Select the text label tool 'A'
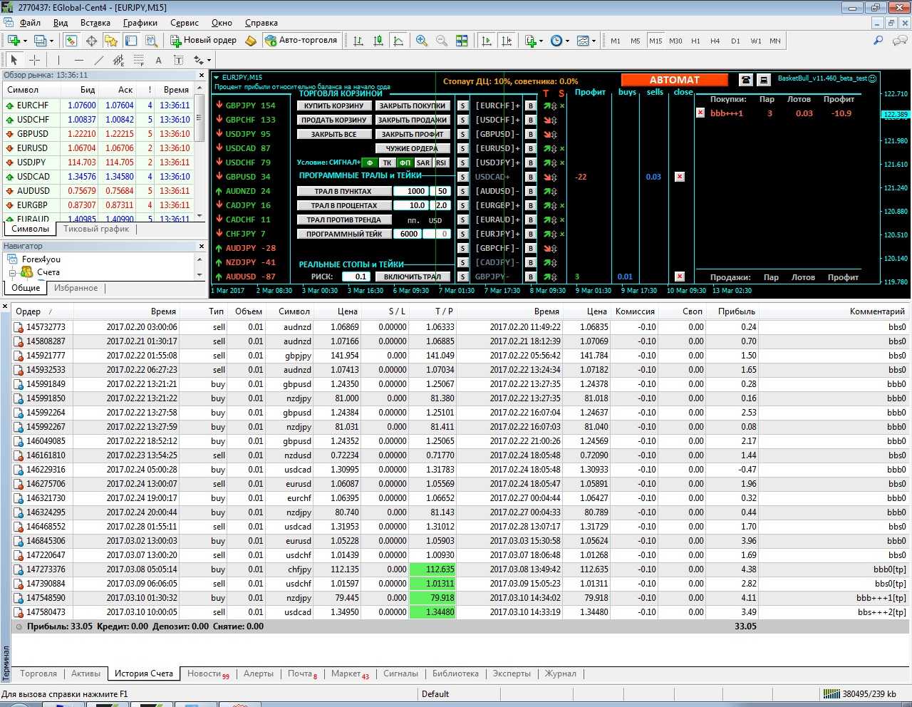912x707 pixels. (158, 61)
